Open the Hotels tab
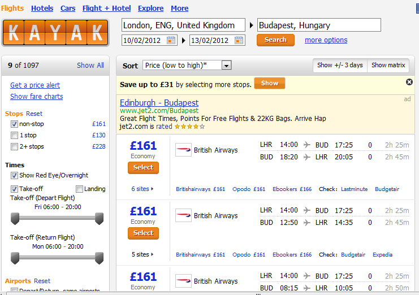Viewport: 419px width, 295px height. tap(42, 8)
